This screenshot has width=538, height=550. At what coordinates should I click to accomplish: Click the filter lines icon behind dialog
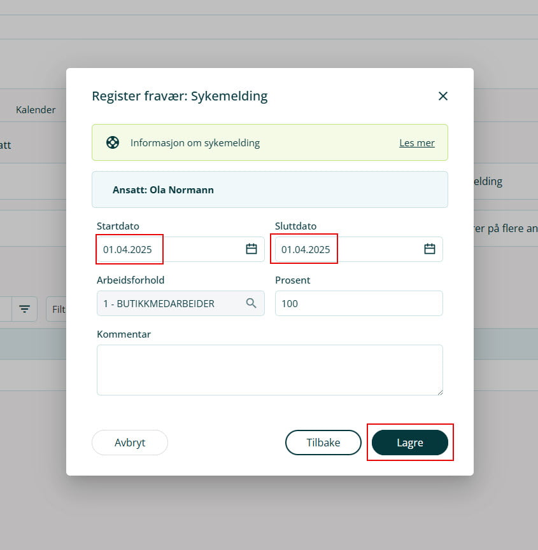point(24,309)
